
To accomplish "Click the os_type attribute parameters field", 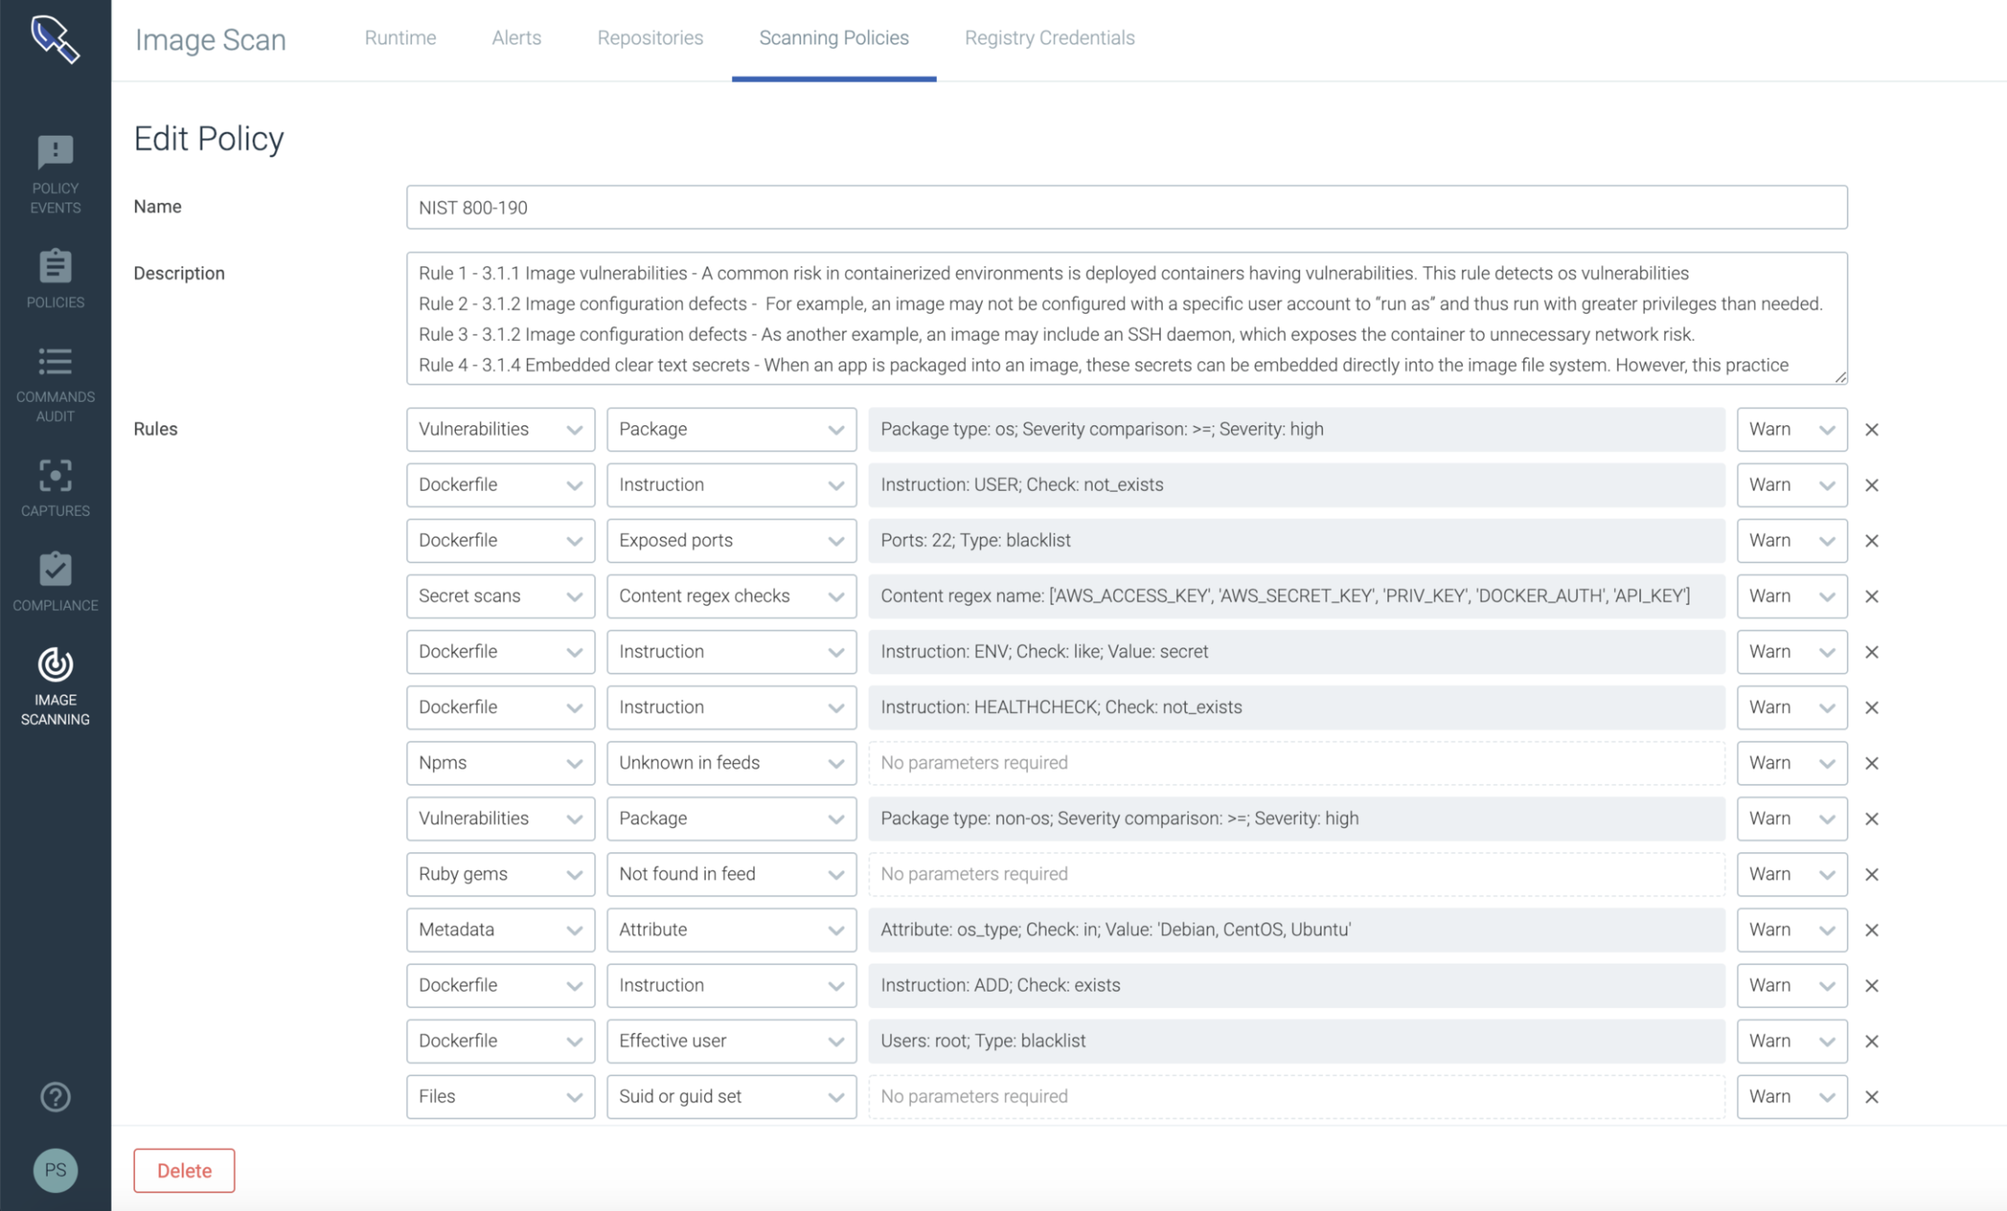I will 1297,930.
